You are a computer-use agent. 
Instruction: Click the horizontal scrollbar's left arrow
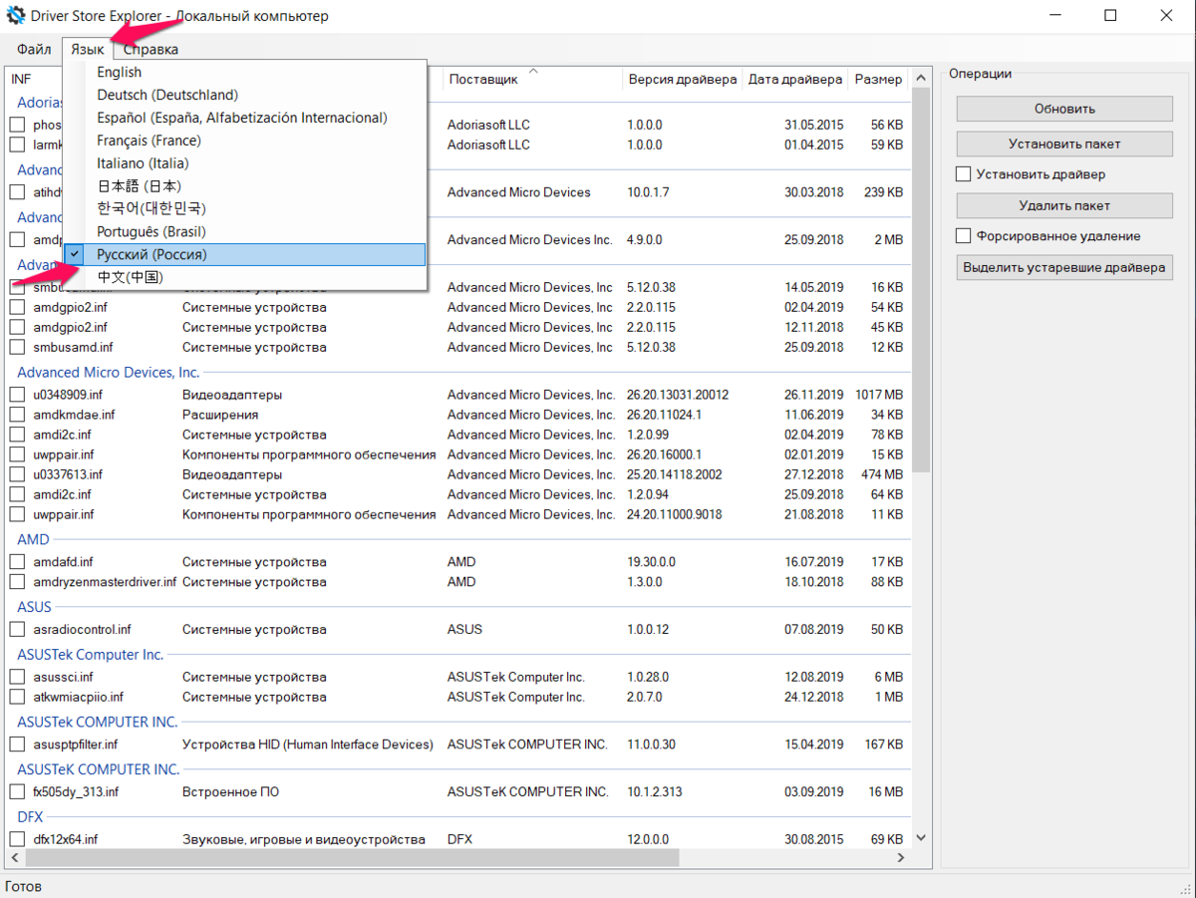pyautogui.click(x=15, y=857)
